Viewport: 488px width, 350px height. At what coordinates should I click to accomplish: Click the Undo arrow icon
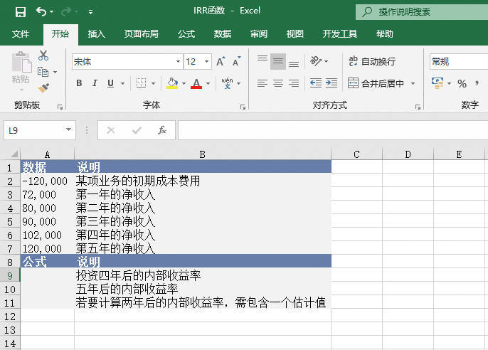click(41, 11)
